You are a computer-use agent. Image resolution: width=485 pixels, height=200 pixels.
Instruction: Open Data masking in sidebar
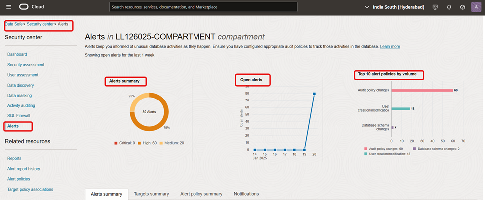[x=19, y=95]
